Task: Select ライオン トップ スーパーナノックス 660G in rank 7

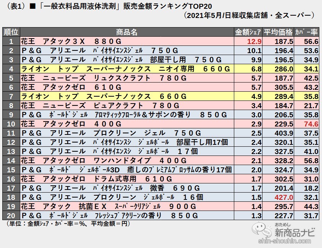Action: pyautogui.click(x=127, y=96)
